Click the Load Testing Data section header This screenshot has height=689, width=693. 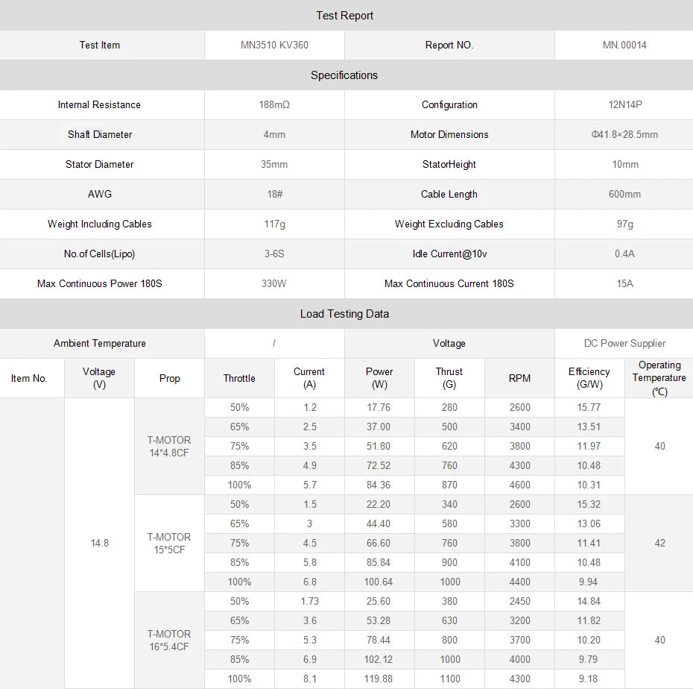coord(345,314)
